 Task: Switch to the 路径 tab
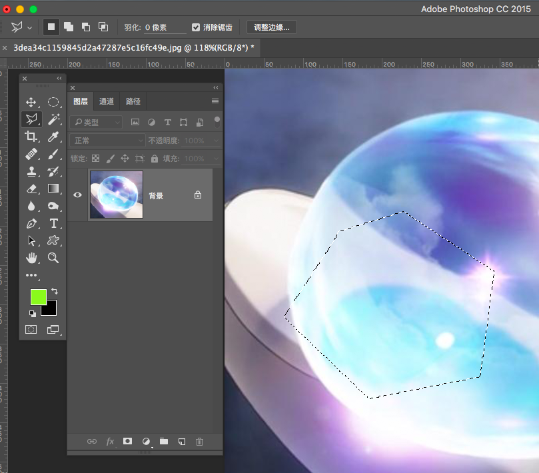[x=133, y=101]
